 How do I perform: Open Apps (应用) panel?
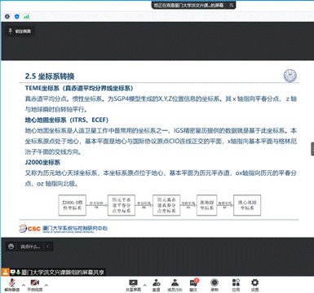[x=236, y=285]
